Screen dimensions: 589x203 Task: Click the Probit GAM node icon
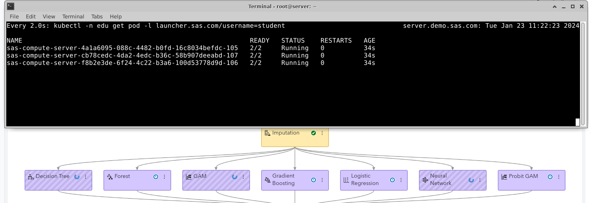(504, 177)
